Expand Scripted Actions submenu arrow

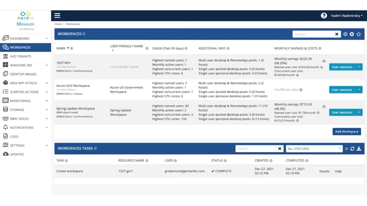pos(47,92)
